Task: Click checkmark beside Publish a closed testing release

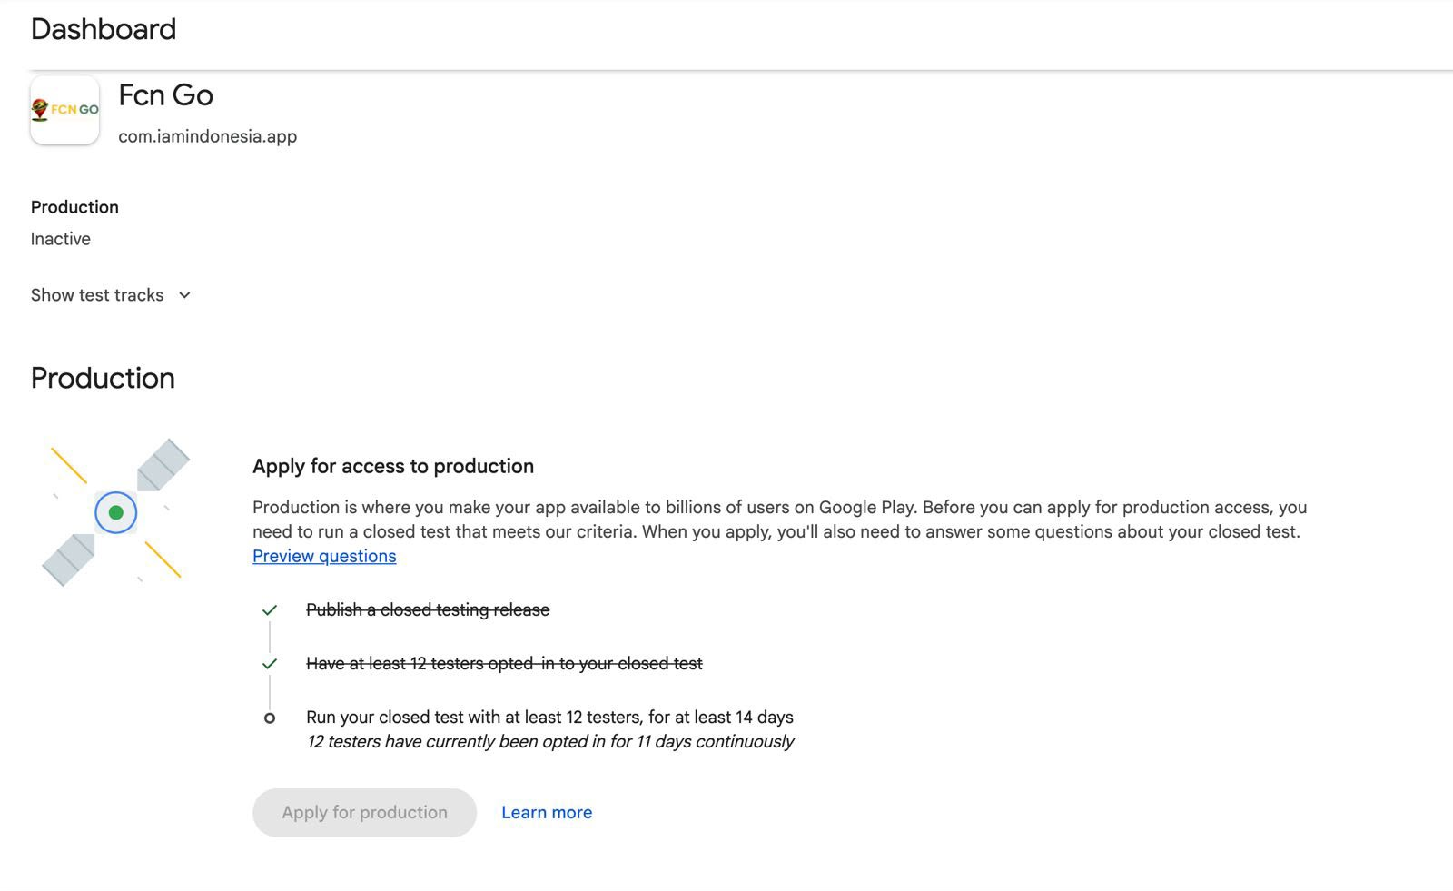Action: (x=270, y=610)
